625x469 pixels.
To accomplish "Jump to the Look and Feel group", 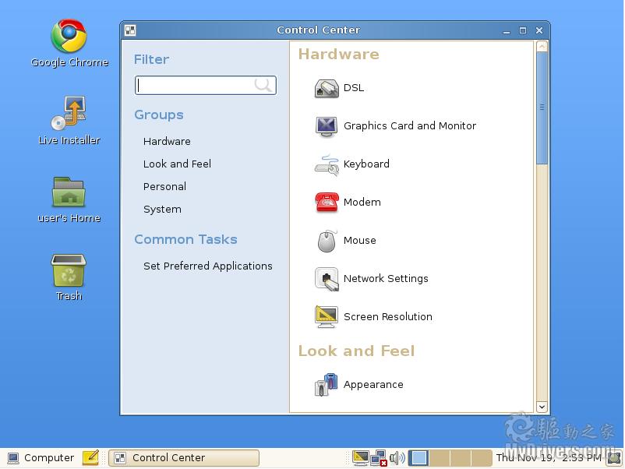I will point(177,164).
